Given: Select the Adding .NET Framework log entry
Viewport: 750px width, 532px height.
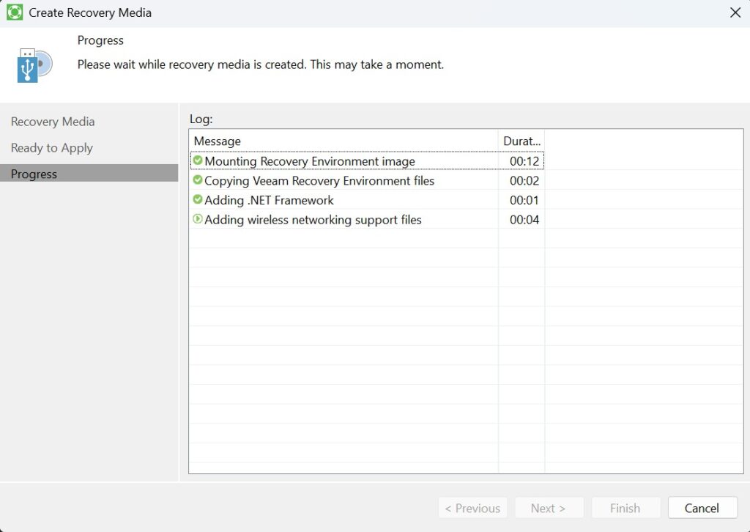Looking at the screenshot, I should tap(269, 200).
